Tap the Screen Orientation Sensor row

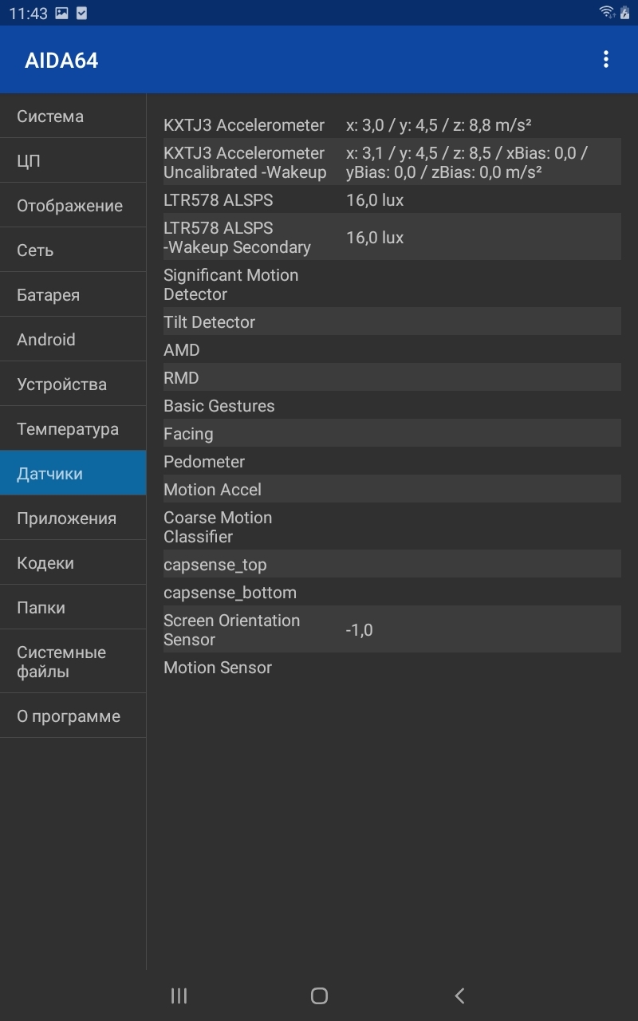coord(391,630)
